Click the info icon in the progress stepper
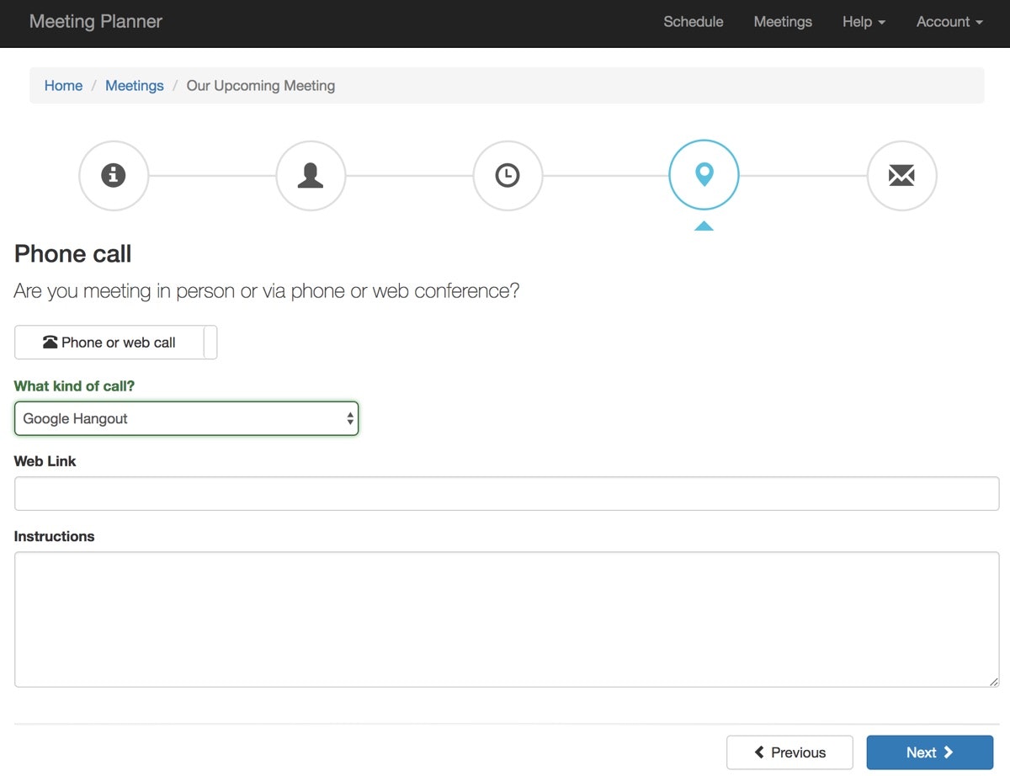This screenshot has width=1010, height=776. coord(114,175)
